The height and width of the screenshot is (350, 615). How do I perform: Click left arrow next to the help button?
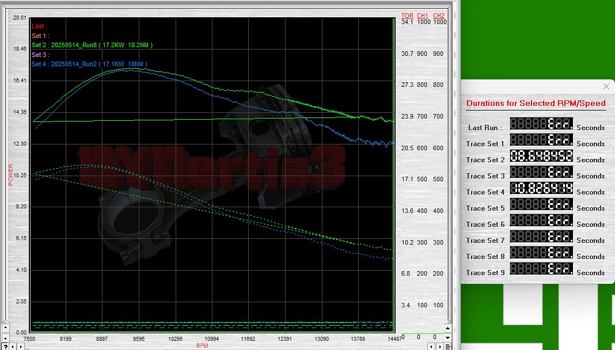(x=13, y=347)
